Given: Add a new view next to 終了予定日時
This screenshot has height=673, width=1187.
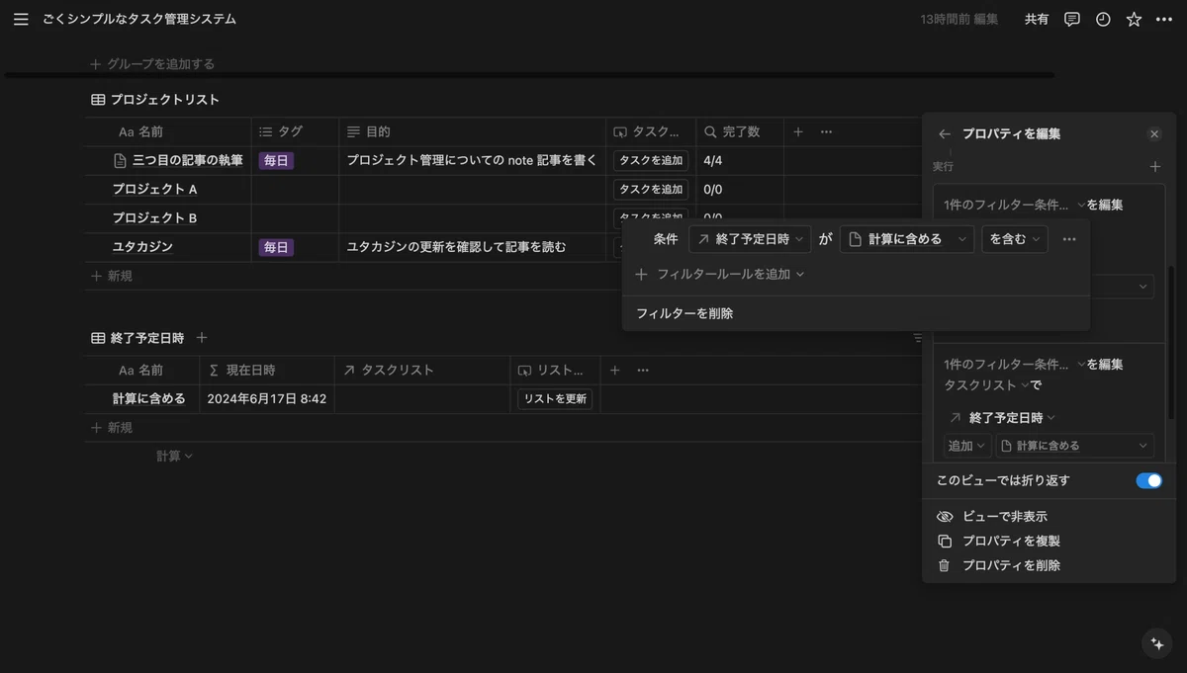Looking at the screenshot, I should pyautogui.click(x=202, y=338).
